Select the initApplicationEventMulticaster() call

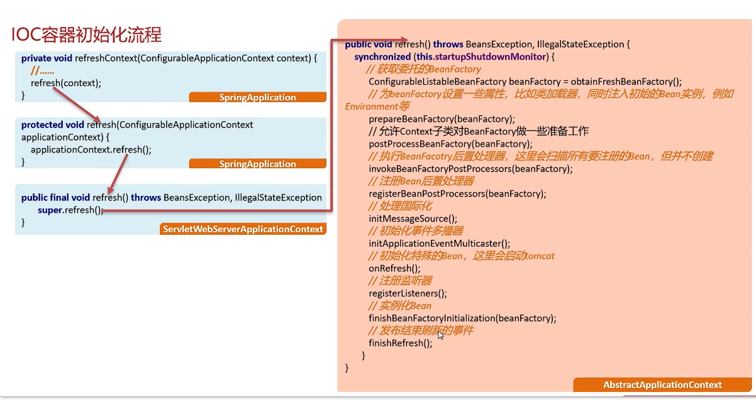pos(439,243)
